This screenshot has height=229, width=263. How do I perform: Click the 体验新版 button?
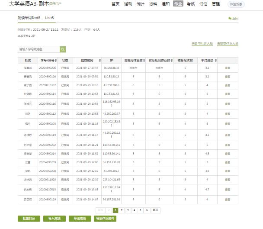[236, 4]
